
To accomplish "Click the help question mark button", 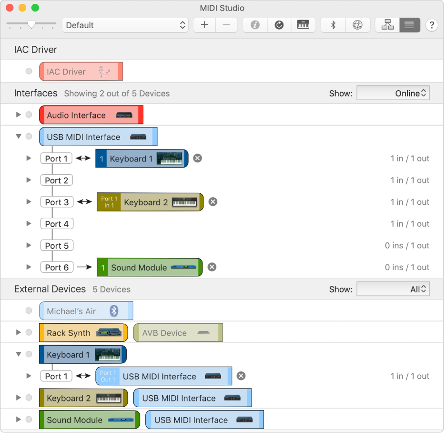I will click(432, 25).
